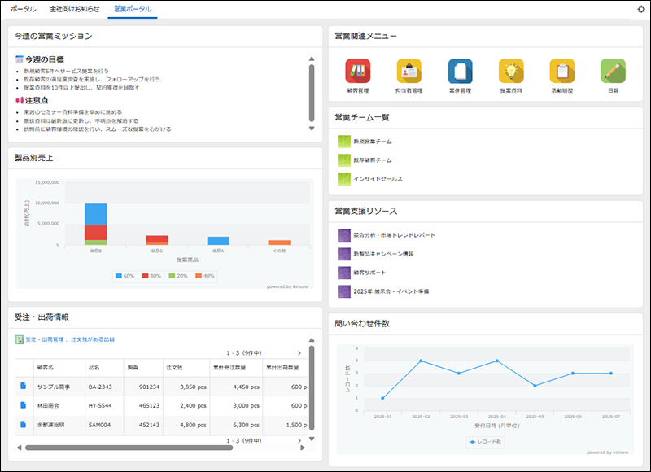Open the 顧客管理 app icon
This screenshot has height=472, width=651.
click(x=357, y=72)
